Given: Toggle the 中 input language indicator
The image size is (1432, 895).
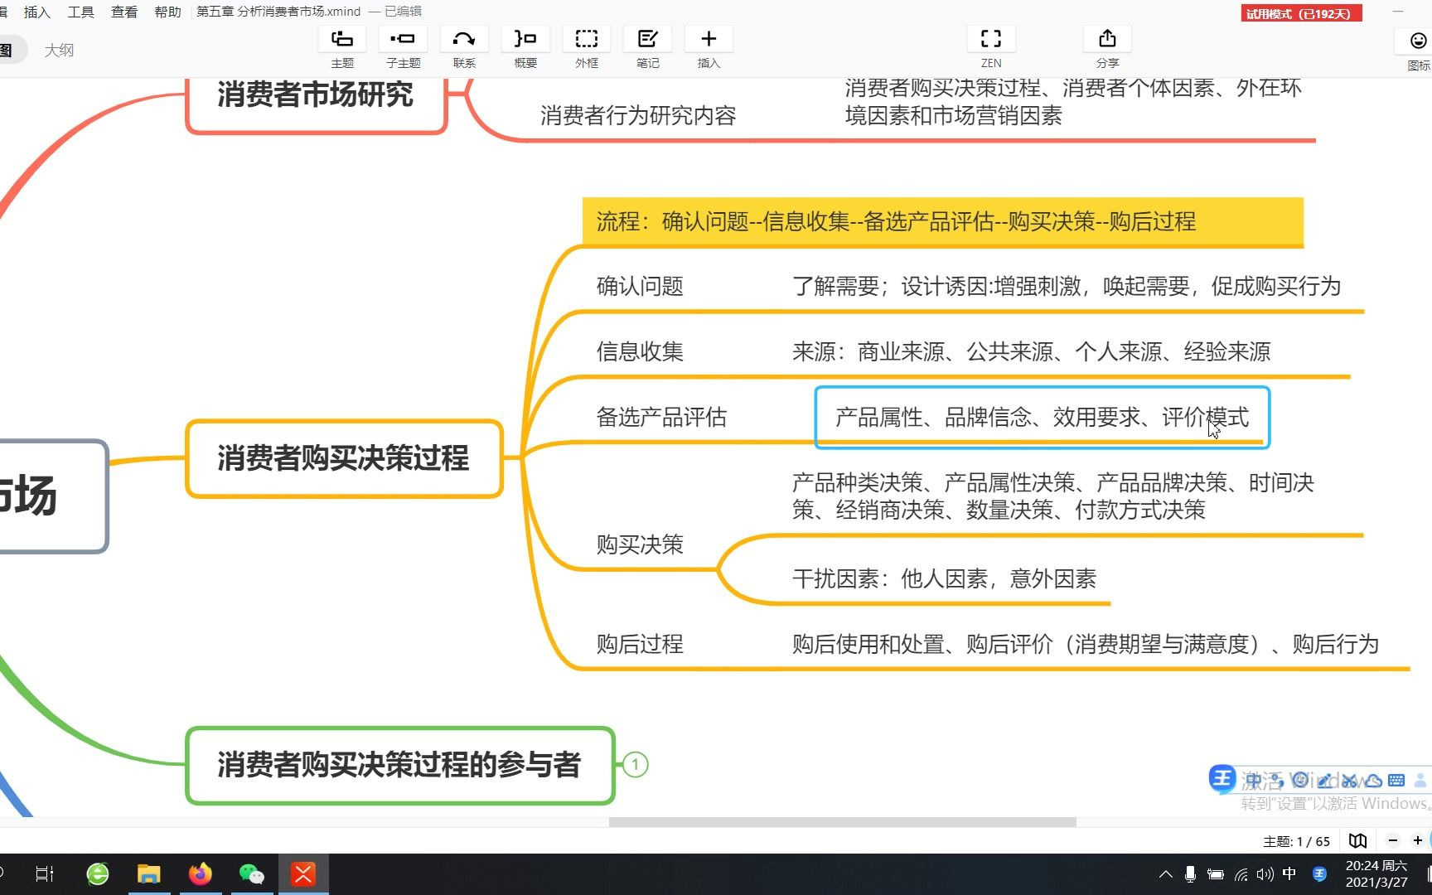Looking at the screenshot, I should coord(1289,874).
